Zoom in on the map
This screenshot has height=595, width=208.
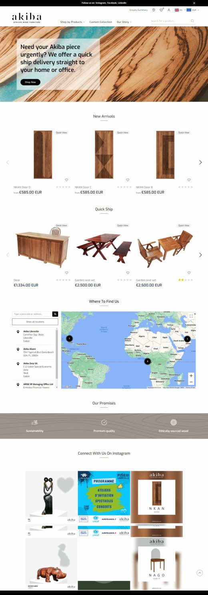pyautogui.click(x=191, y=376)
